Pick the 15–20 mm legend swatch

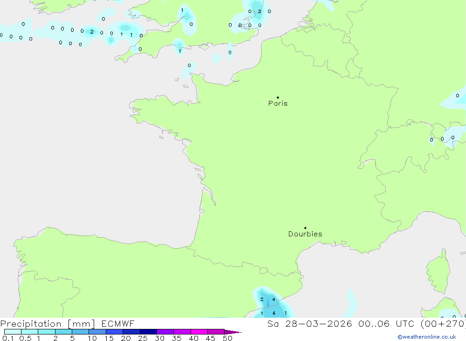115,332
